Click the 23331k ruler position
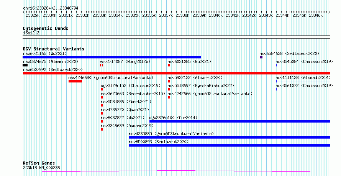The image size is (341, 176). pyautogui.click(x=66, y=16)
